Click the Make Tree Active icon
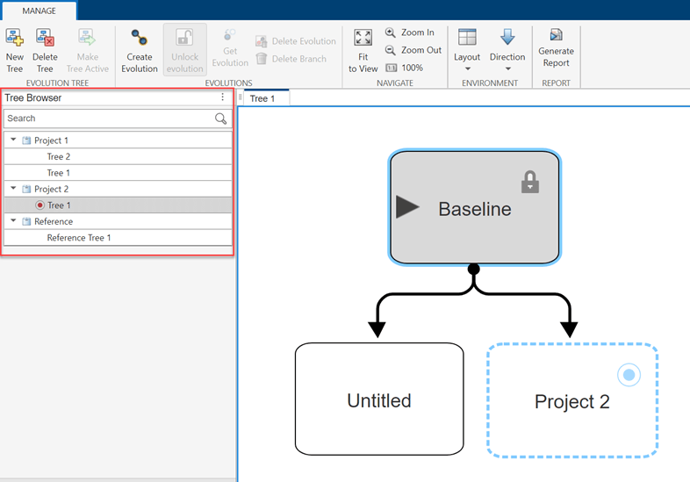 pos(87,38)
